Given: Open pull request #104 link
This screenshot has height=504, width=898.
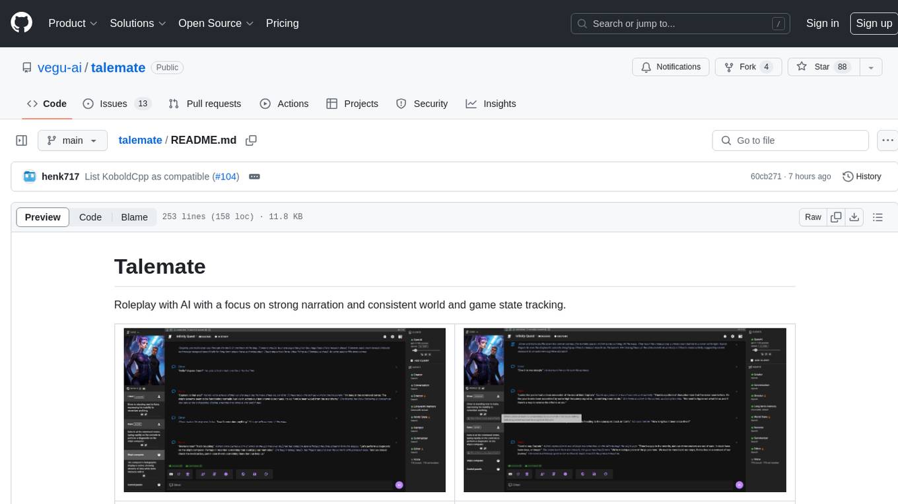Looking at the screenshot, I should (x=226, y=176).
